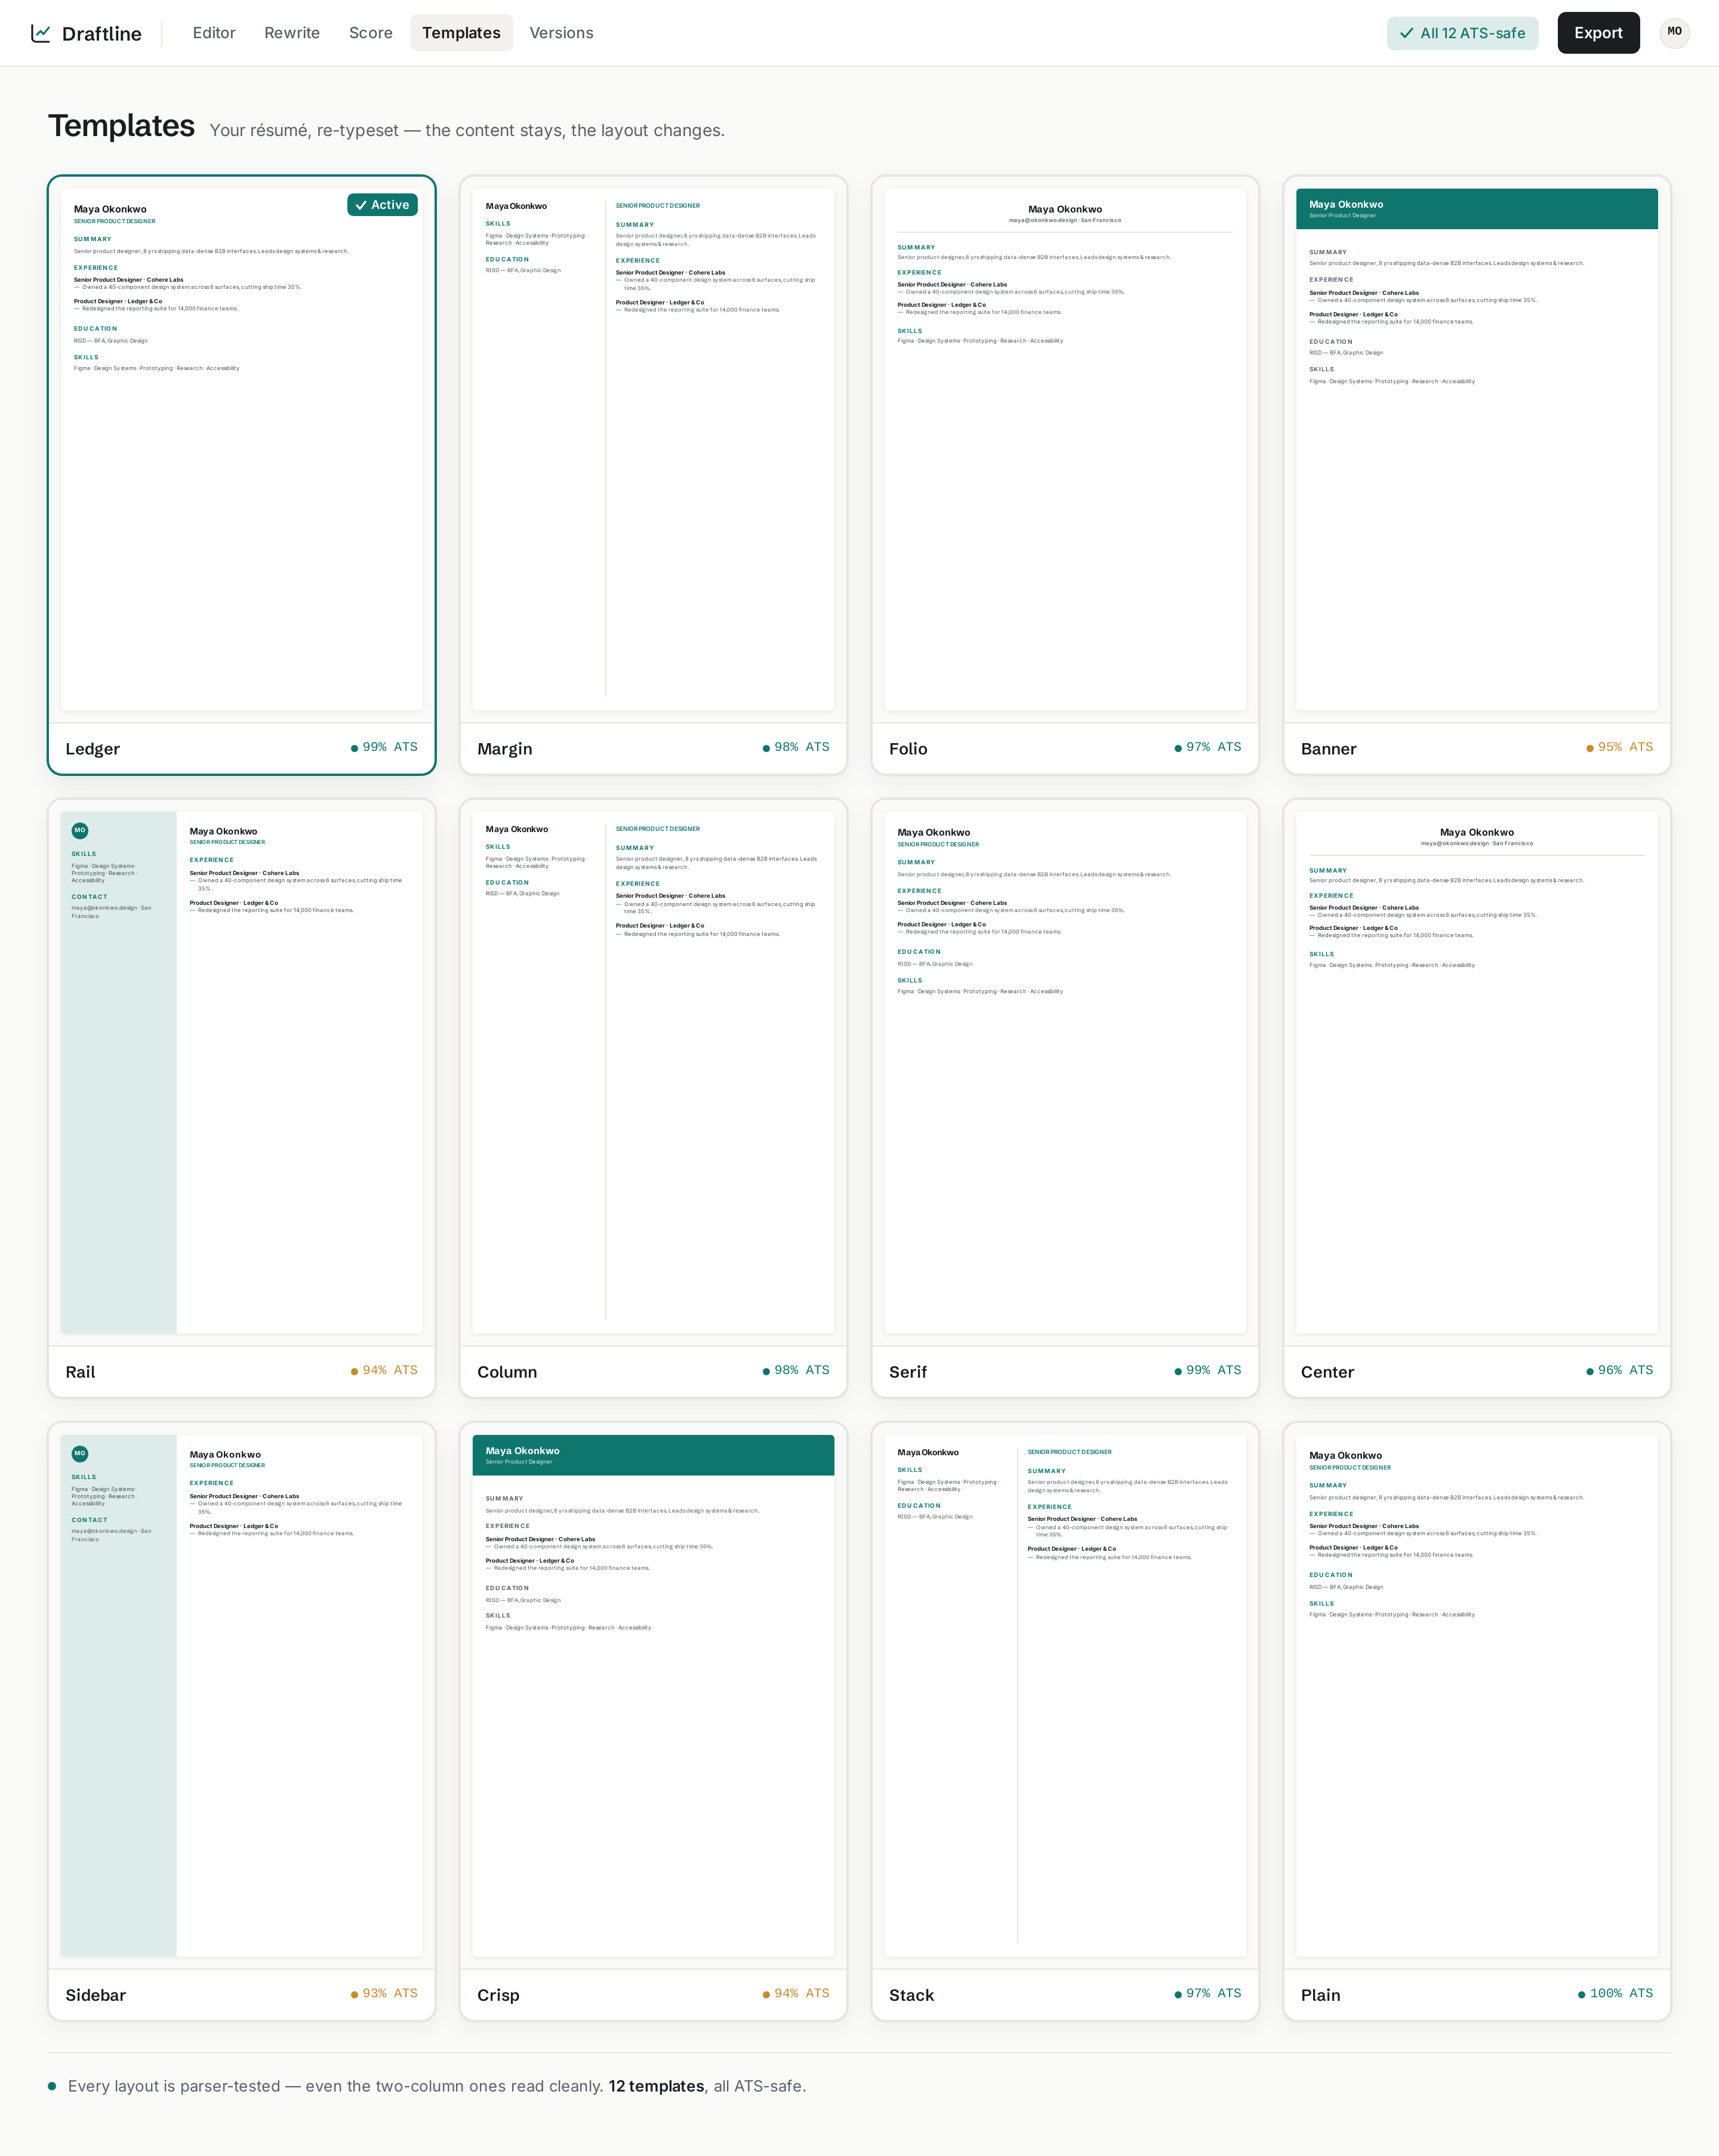This screenshot has width=1719, height=2156.
Task: Click the Margin template name
Action: pos(505,749)
